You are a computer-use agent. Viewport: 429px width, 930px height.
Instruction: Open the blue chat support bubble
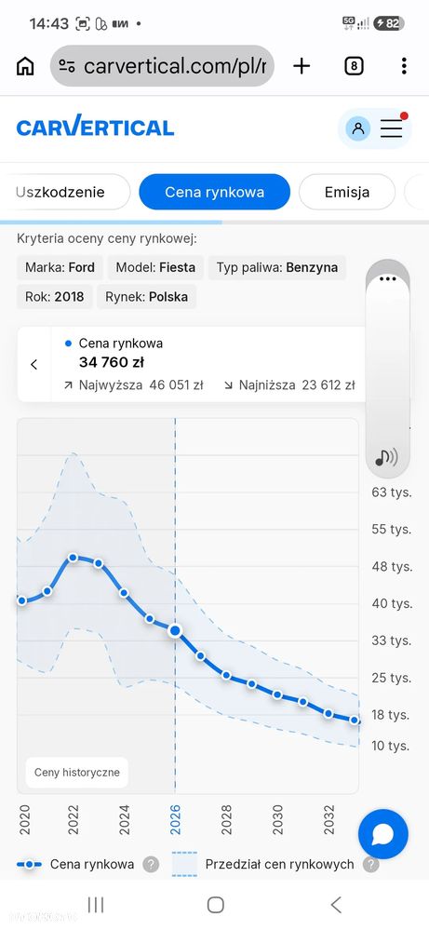[383, 834]
